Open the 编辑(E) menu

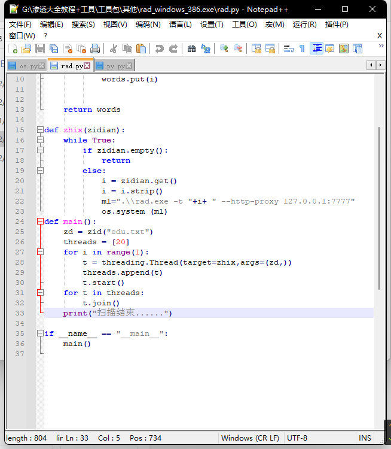click(x=51, y=25)
